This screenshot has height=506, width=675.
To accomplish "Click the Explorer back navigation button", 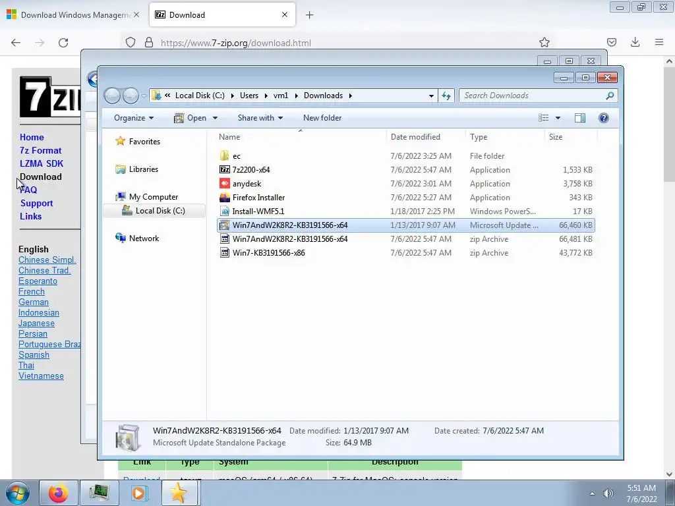I will 112,96.
